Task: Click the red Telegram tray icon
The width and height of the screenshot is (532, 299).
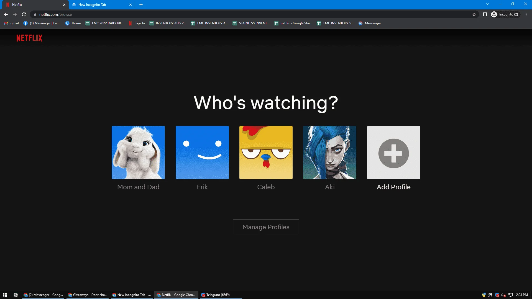Action: pos(497,295)
